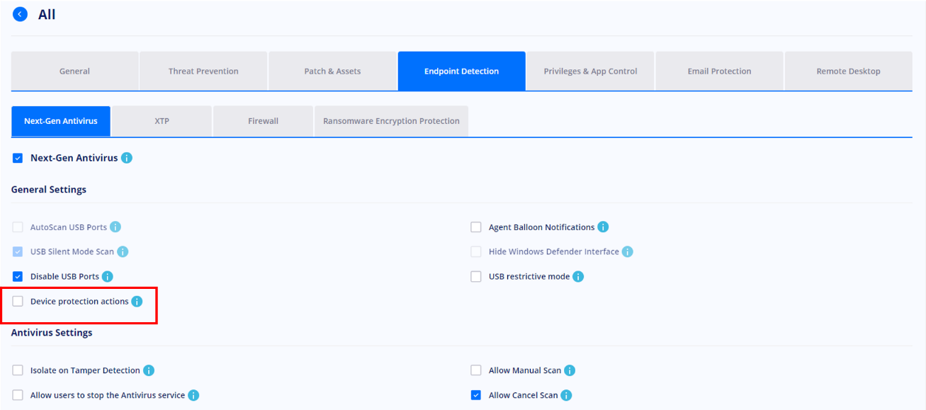Uncheck the Next-Gen Antivirus checkbox
Viewport: 926px width, 410px height.
coord(18,158)
